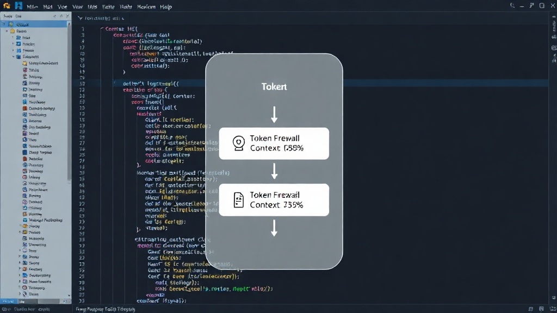Select the open editor tab above the code
This screenshot has width=557, height=313.
pos(101,18)
